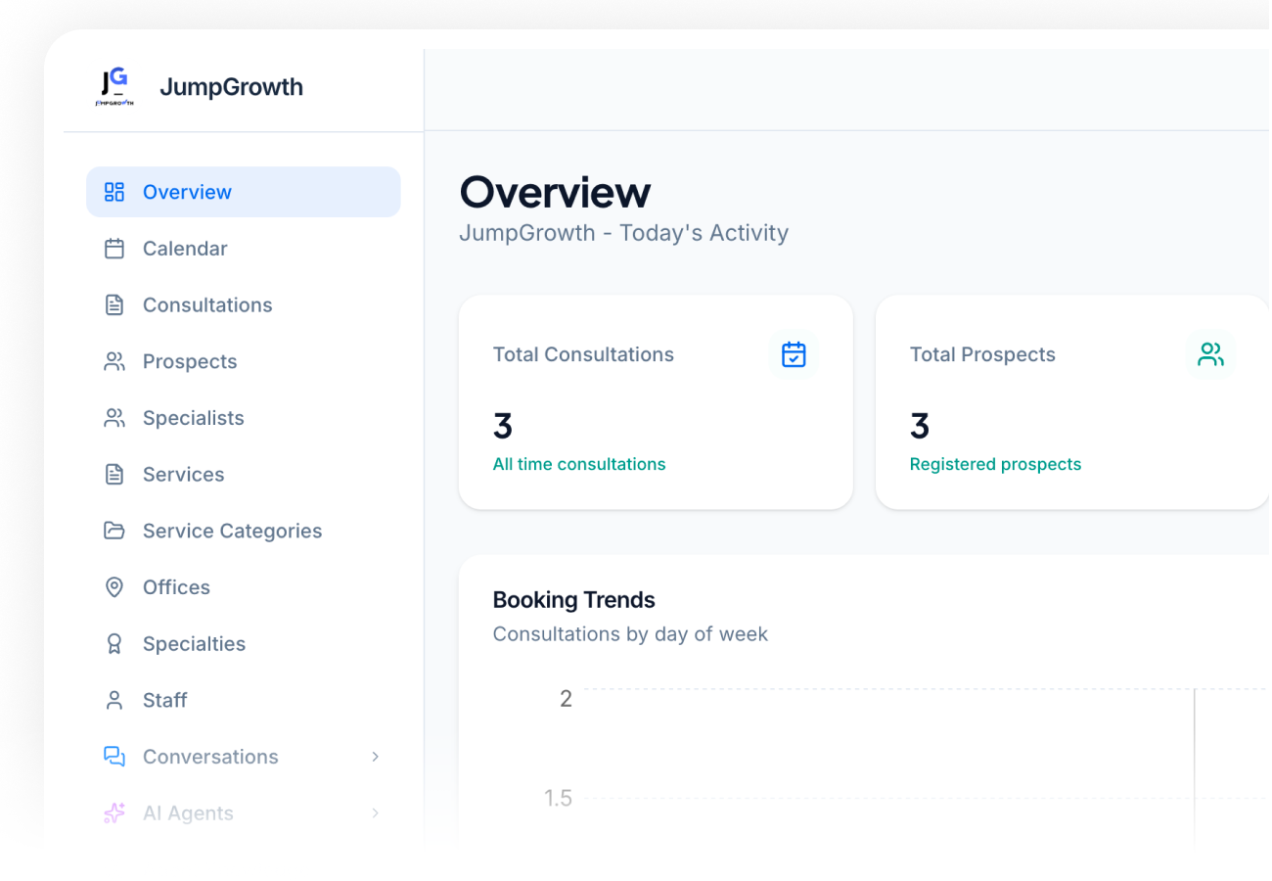Image resolution: width=1272 pixels, height=881 pixels.
Task: Expand the Conversations submenu chevron
Action: pyautogui.click(x=375, y=757)
